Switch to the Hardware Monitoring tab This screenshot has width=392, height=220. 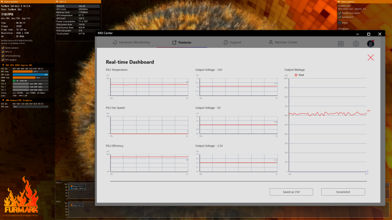point(131,42)
